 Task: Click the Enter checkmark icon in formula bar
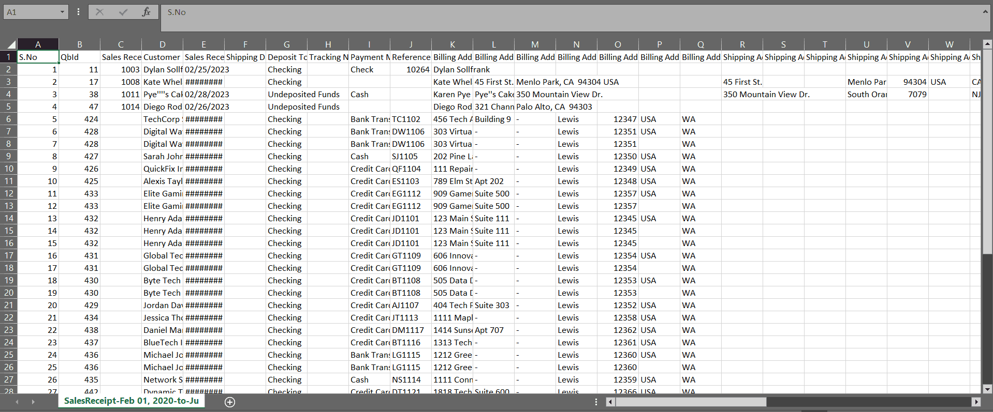[123, 12]
